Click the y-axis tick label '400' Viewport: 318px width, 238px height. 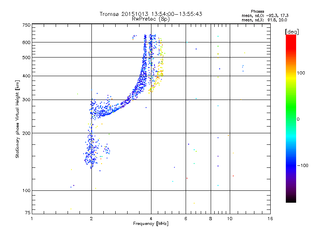pyautogui.click(x=27, y=76)
